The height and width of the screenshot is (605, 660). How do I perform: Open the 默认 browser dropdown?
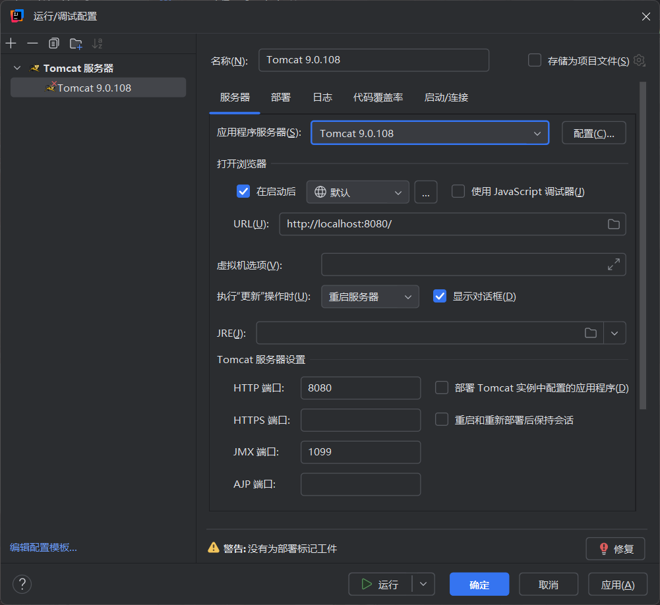coord(358,192)
